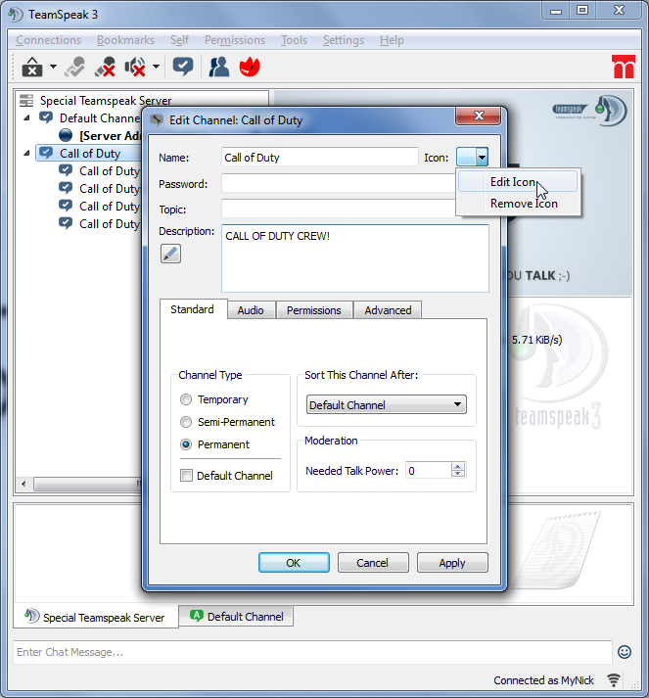
Task: Click the description edit pencil icon
Action: coord(170,254)
